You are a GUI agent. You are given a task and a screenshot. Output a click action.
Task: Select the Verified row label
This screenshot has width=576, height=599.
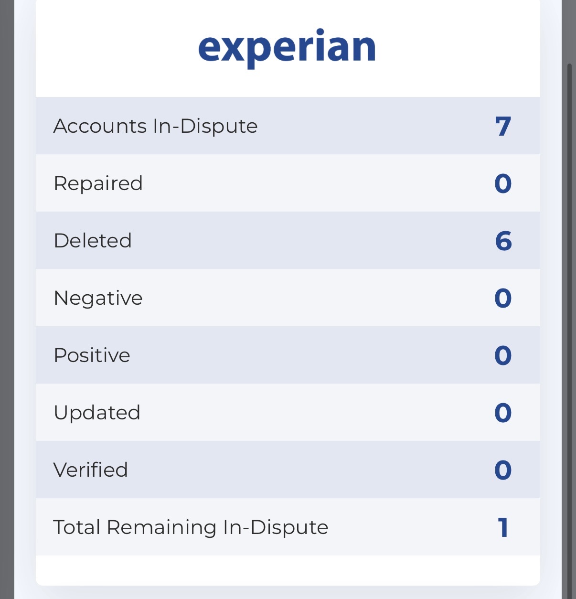tap(91, 470)
